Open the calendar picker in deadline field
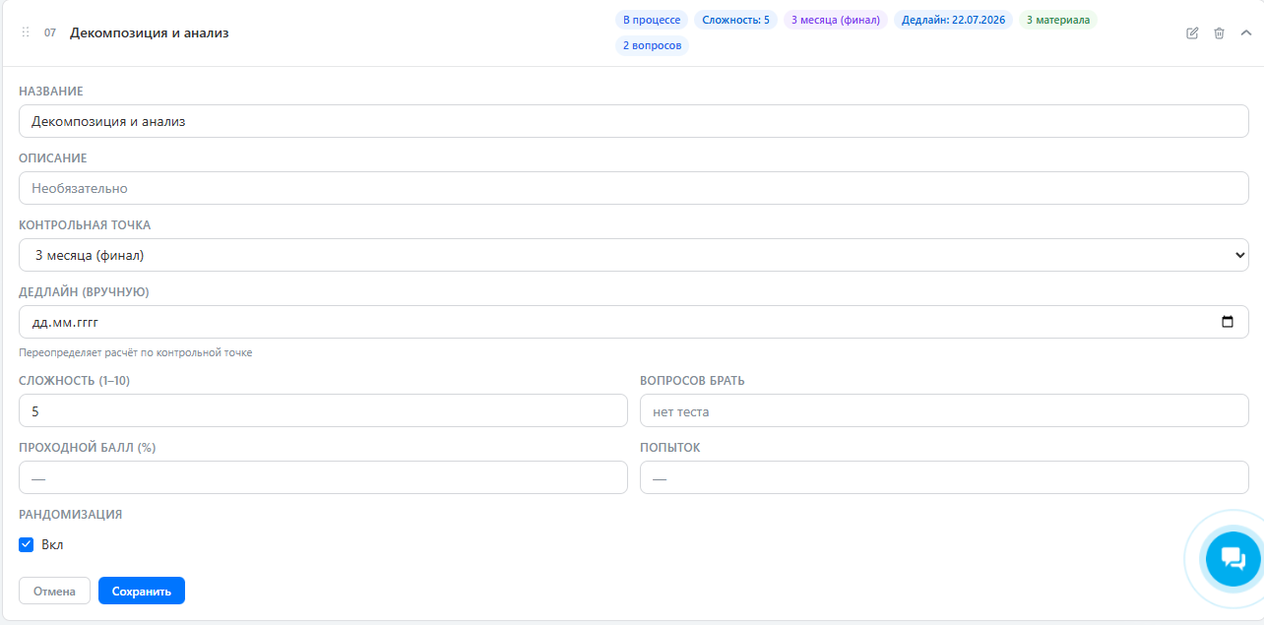The image size is (1264, 625). (1227, 322)
